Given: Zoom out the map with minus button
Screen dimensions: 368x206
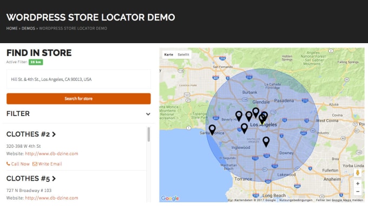Looking at the screenshot, I should pyautogui.click(x=358, y=191).
